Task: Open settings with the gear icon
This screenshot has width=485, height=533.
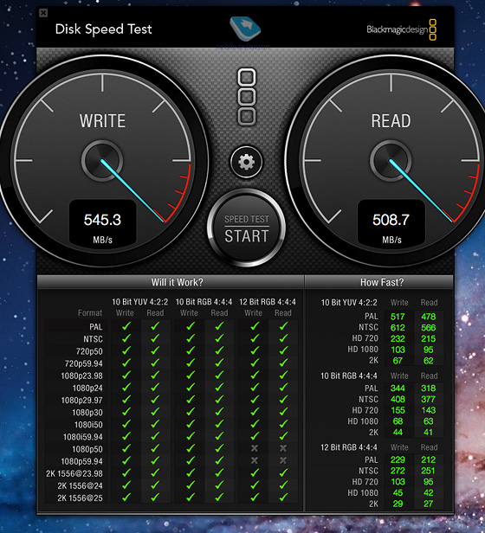Action: (247, 162)
